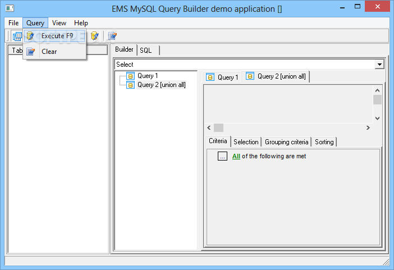394x270 pixels.
Task: Close the Query Builder window
Action: [x=377, y=7]
